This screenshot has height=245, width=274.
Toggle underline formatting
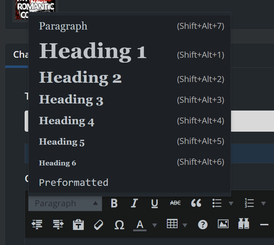(154, 203)
